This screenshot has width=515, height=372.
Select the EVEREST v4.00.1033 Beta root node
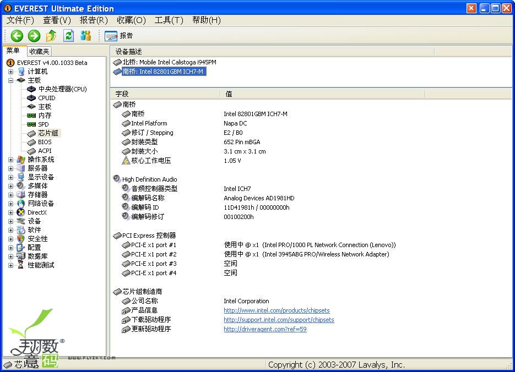[x=52, y=63]
